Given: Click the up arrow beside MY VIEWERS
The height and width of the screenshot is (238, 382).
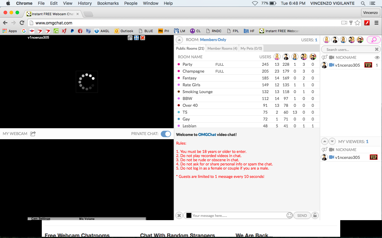Looking at the screenshot, I should tap(324, 142).
